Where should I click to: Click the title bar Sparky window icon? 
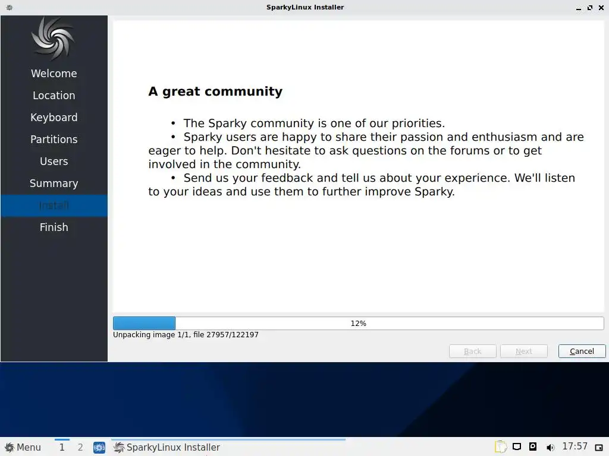click(10, 7)
